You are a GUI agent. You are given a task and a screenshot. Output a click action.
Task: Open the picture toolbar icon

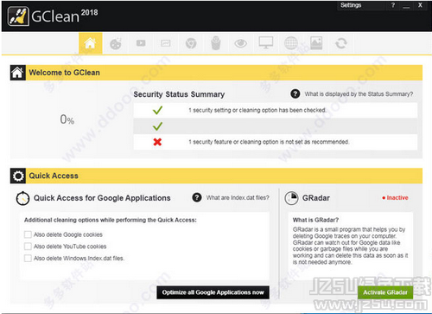tap(316, 43)
